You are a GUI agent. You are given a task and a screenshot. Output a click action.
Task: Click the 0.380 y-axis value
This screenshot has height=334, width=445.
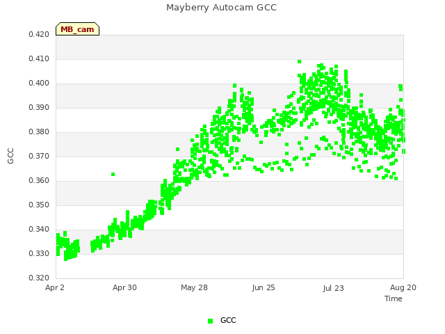39,132
